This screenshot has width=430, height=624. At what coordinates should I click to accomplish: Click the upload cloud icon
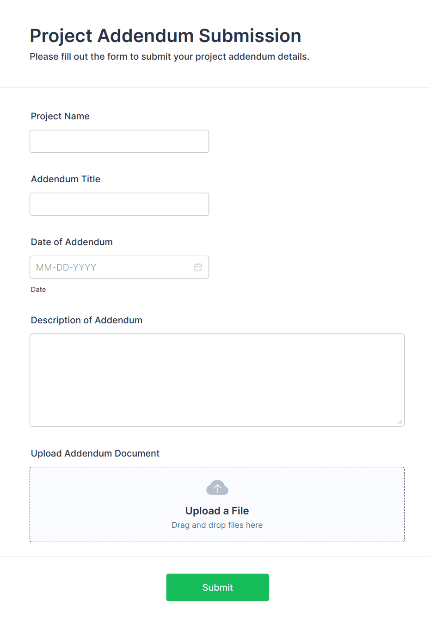coord(217,487)
